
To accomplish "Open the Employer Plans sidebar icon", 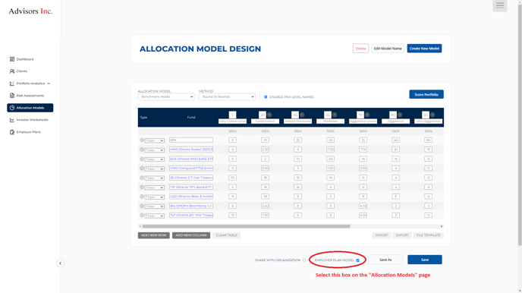I will pos(12,132).
